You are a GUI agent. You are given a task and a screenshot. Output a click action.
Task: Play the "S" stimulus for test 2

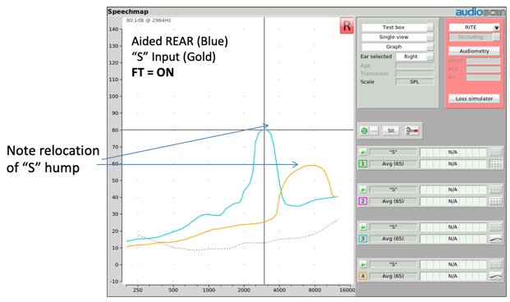coord(363,190)
